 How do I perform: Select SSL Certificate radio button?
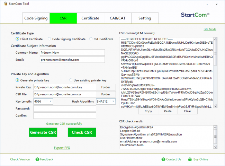91,39
